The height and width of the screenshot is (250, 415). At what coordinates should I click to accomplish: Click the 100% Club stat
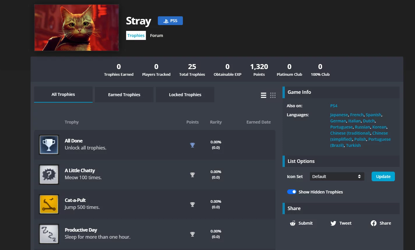click(320, 70)
